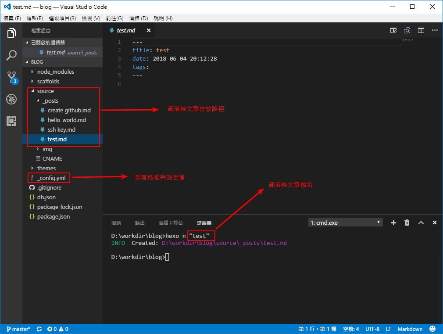The height and width of the screenshot is (334, 443).
Task: Close the terminal panel
Action: coord(435,223)
